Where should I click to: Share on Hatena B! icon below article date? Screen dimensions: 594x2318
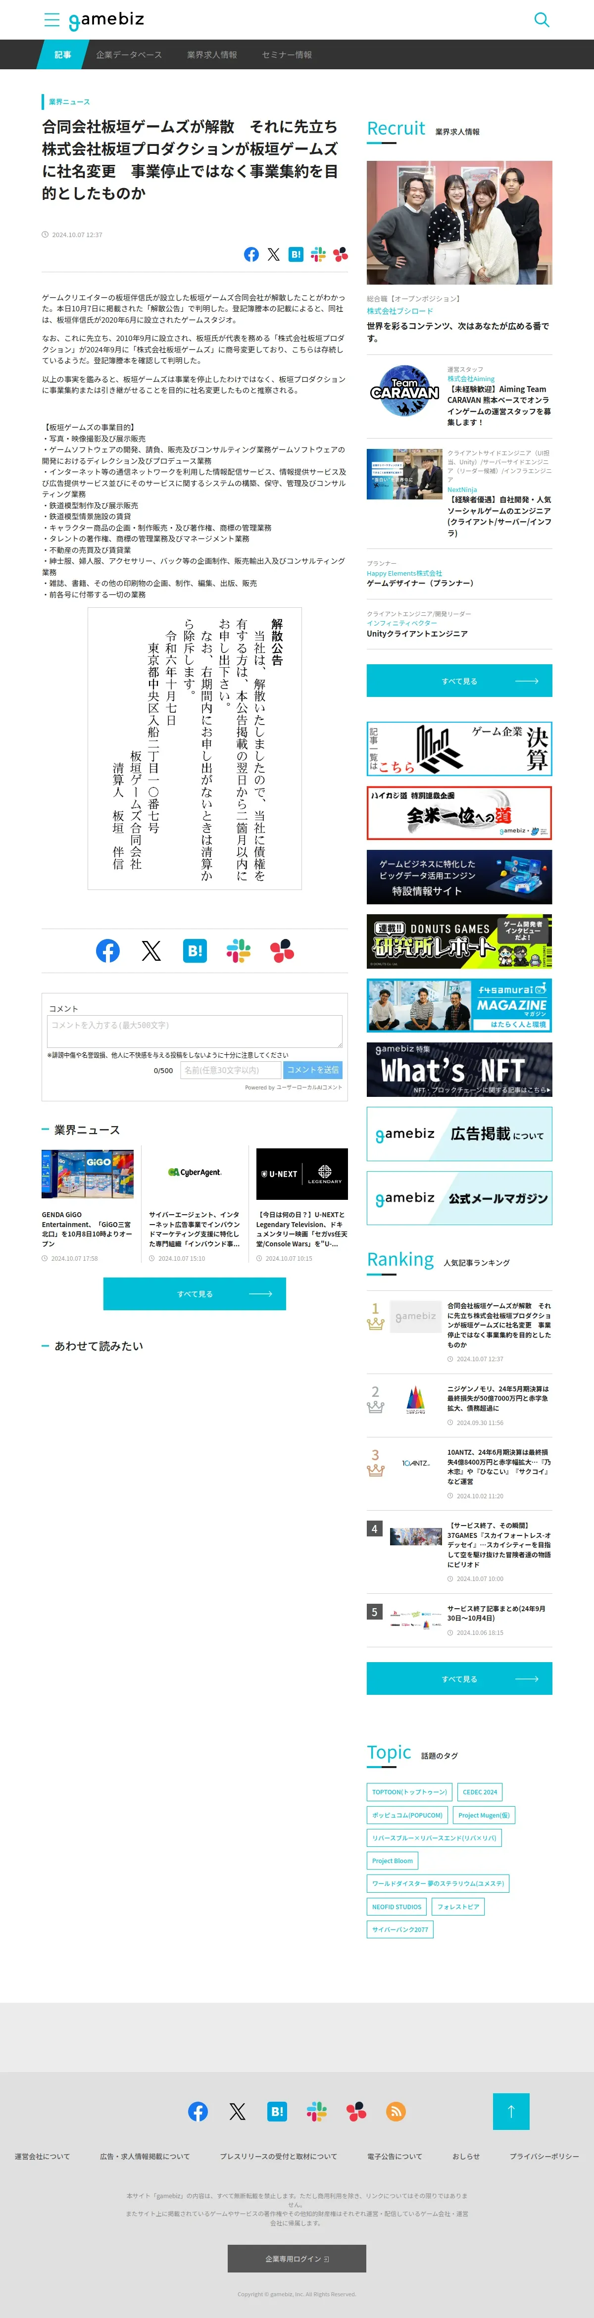point(296,254)
